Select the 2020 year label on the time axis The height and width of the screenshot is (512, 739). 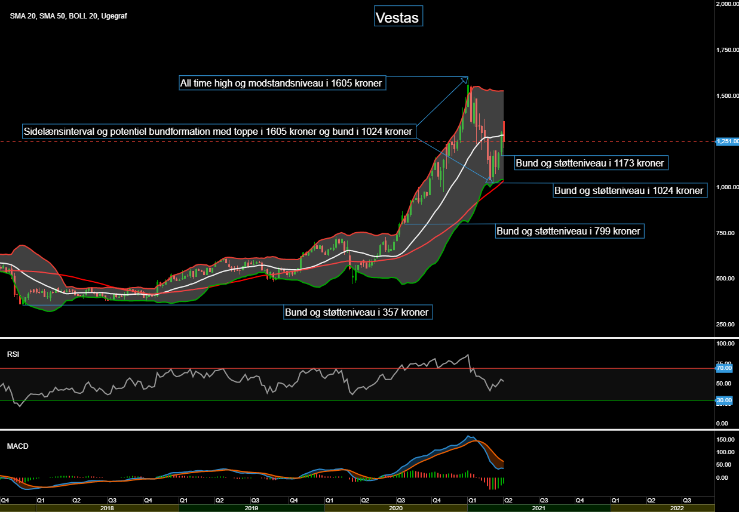click(395, 508)
